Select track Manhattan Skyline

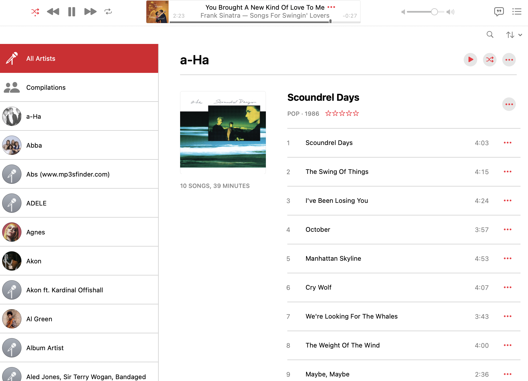[x=404, y=259]
